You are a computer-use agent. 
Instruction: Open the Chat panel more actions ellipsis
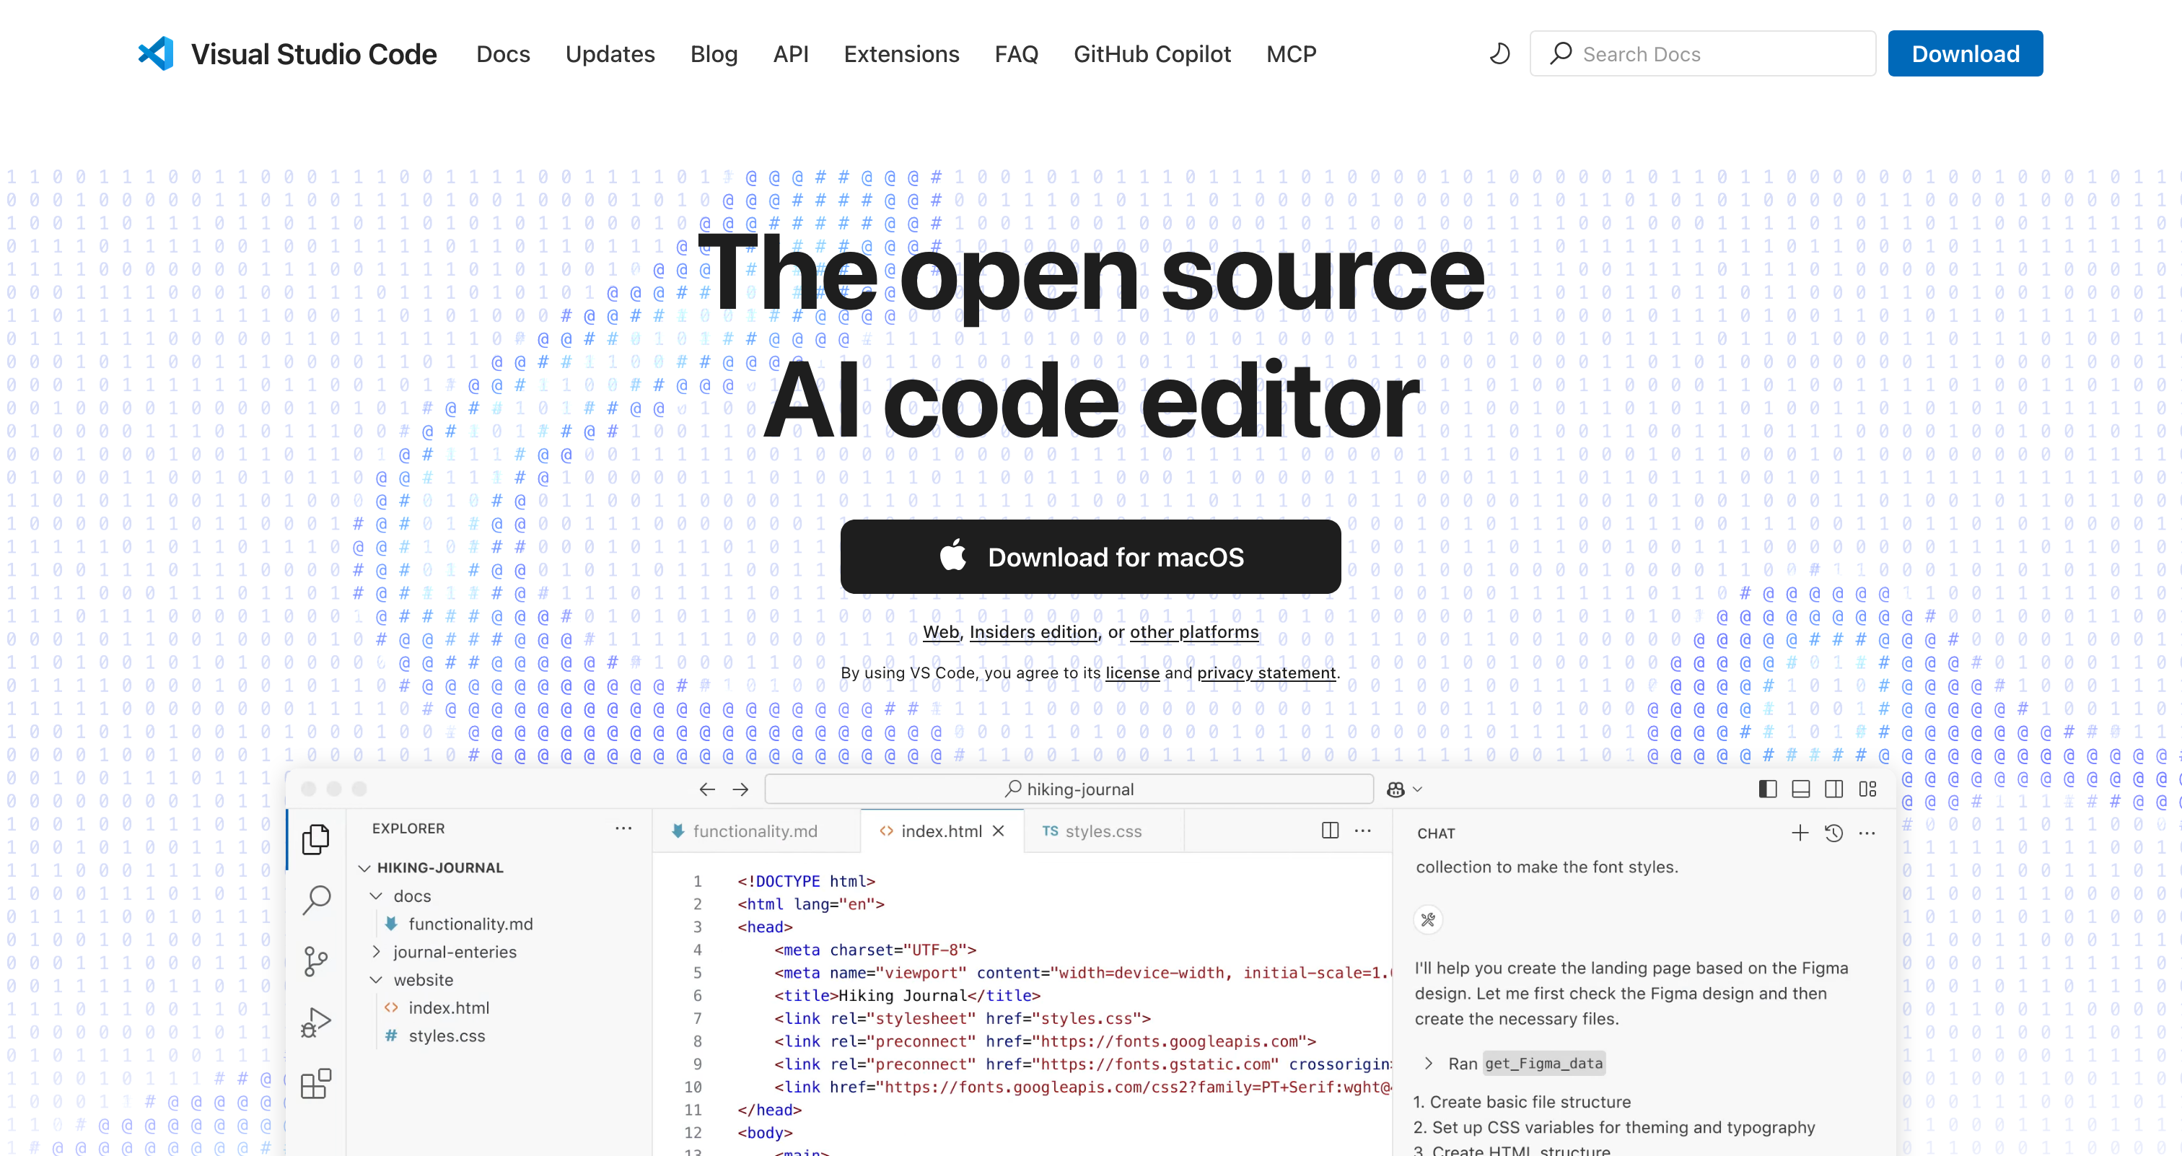pyautogui.click(x=1867, y=833)
